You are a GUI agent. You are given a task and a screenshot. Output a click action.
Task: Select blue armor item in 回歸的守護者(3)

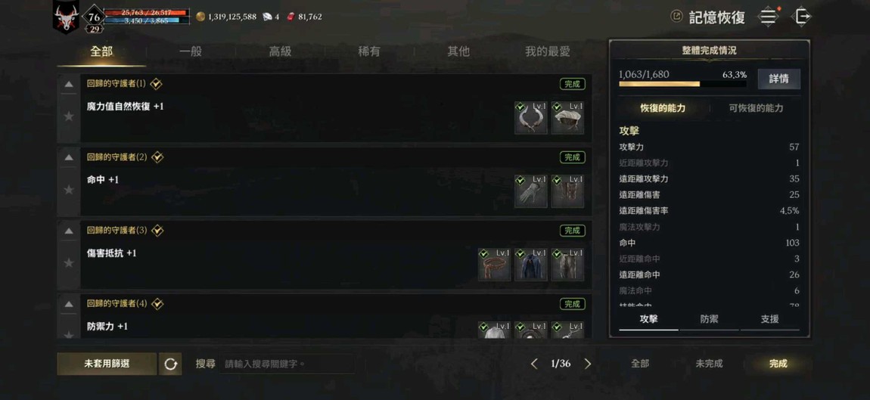pyautogui.click(x=530, y=264)
